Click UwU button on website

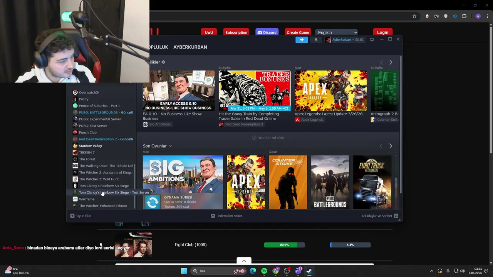point(209,32)
